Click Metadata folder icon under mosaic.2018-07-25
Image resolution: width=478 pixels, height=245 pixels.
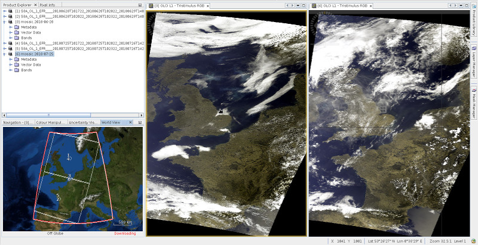17,59
